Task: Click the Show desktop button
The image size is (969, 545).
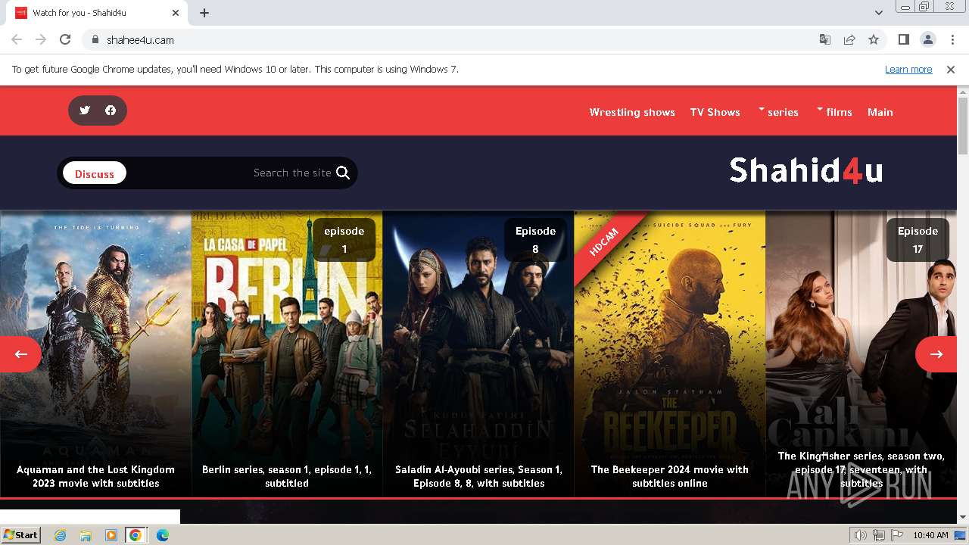Action: tap(960, 535)
